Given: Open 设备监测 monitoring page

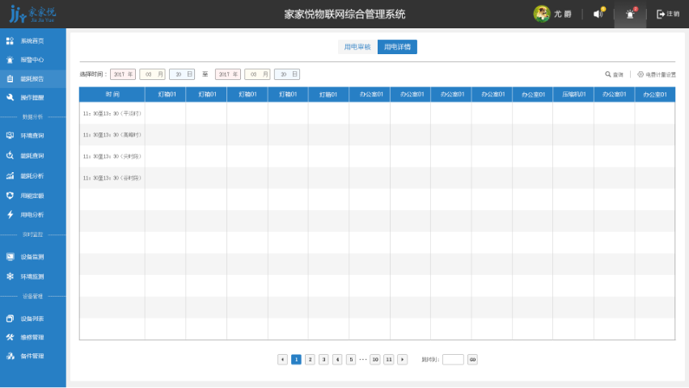Looking at the screenshot, I should tap(32, 257).
